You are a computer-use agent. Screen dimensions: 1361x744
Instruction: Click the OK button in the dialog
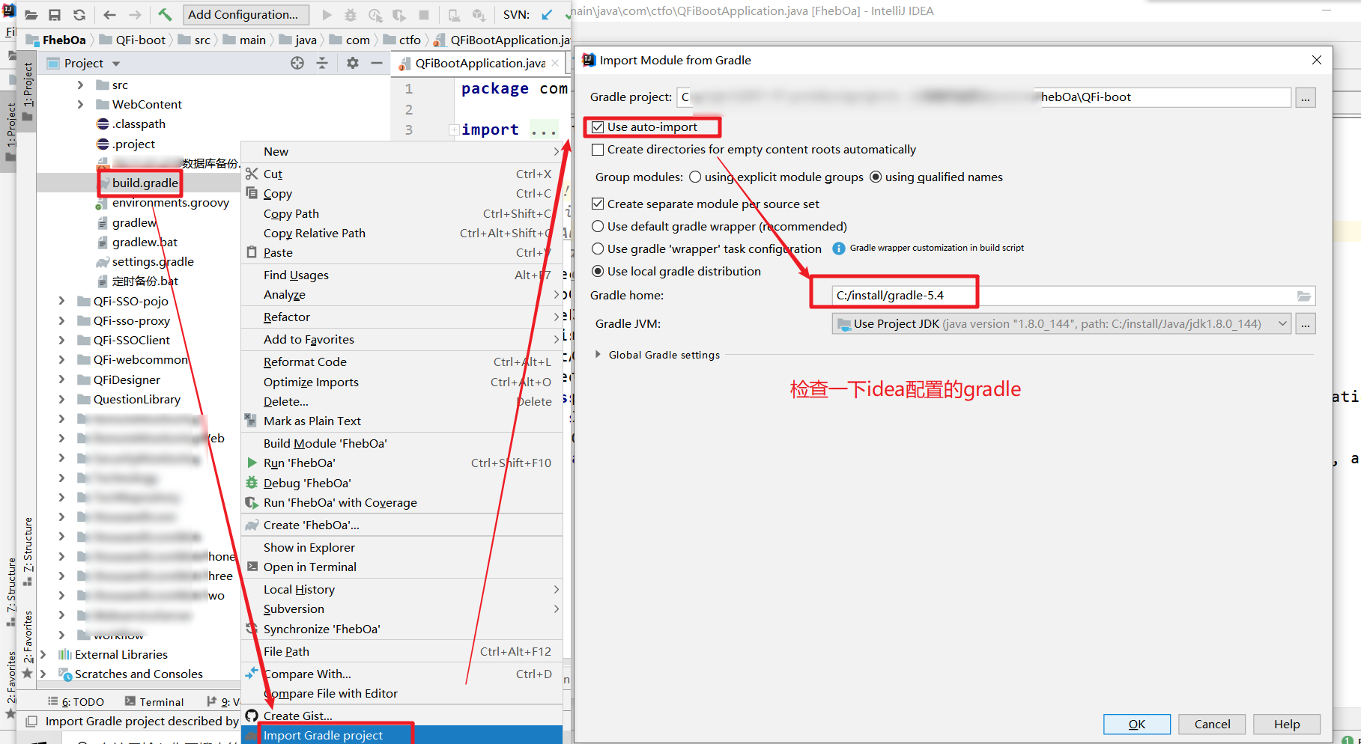(x=1136, y=724)
